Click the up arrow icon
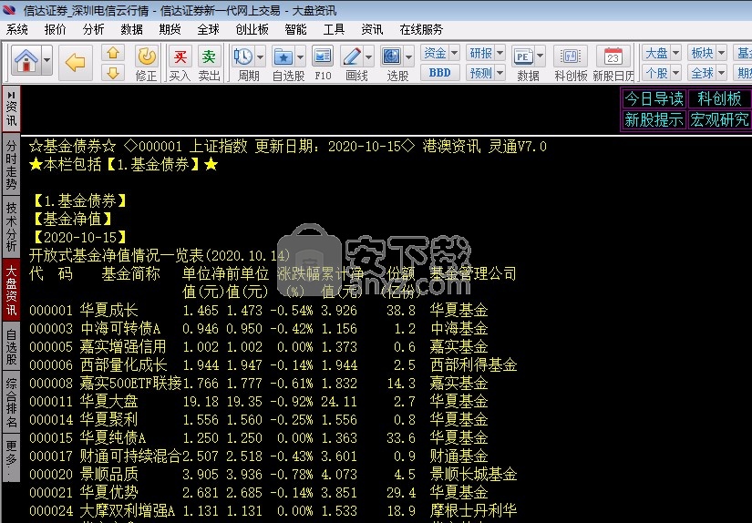752x523 pixels. (113, 53)
